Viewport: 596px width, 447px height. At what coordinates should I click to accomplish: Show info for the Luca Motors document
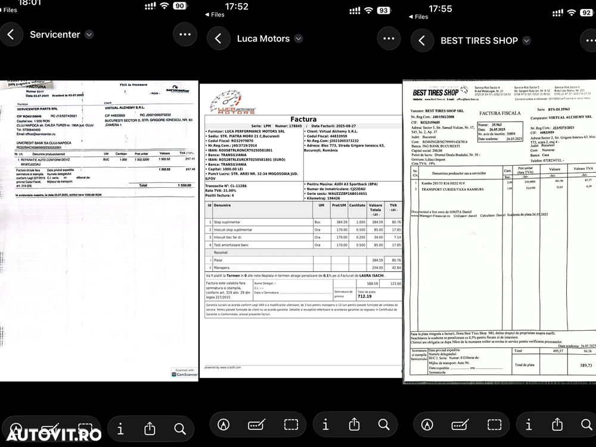(x=325, y=424)
